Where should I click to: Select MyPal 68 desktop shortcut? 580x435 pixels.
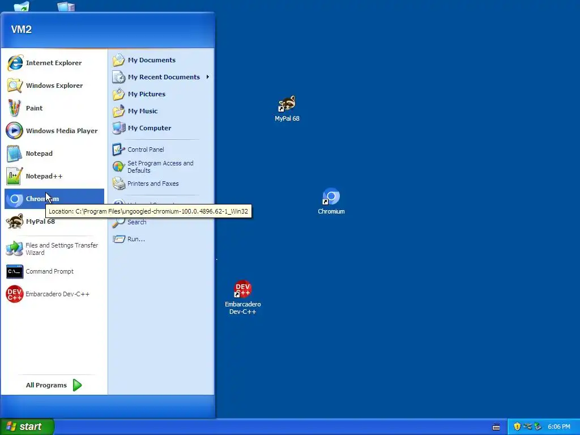click(x=287, y=109)
